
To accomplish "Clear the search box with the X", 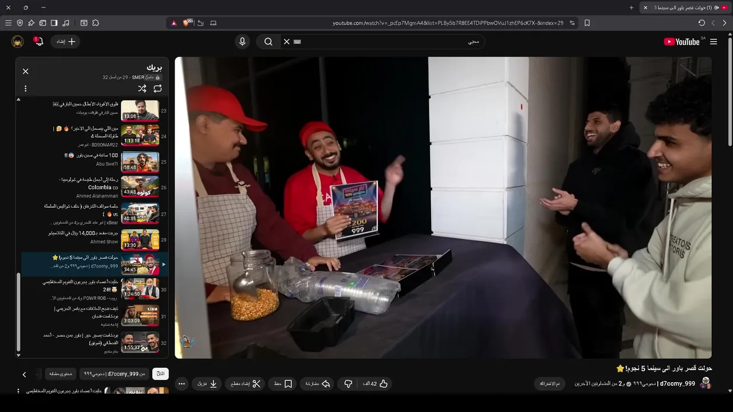I will click(287, 42).
